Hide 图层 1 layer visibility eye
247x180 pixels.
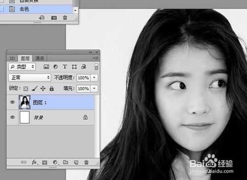pyautogui.click(x=12, y=102)
